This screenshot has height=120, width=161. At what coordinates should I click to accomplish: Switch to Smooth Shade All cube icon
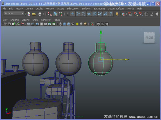(64, 24)
